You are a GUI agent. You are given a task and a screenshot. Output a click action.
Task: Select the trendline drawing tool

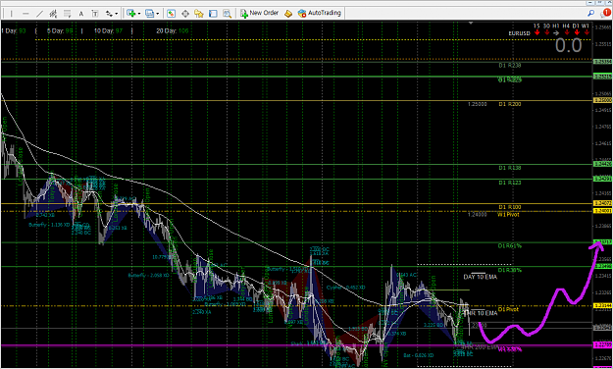[x=39, y=14]
